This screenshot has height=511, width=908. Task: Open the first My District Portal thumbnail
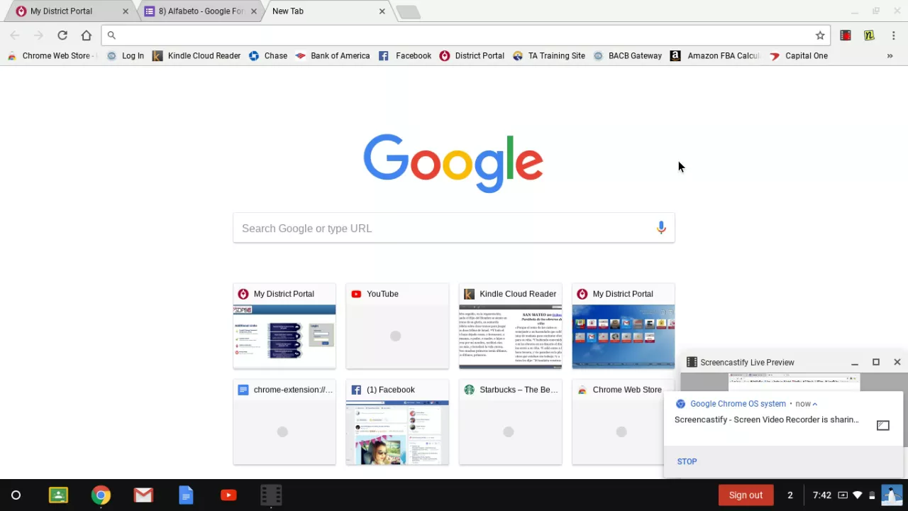284,326
